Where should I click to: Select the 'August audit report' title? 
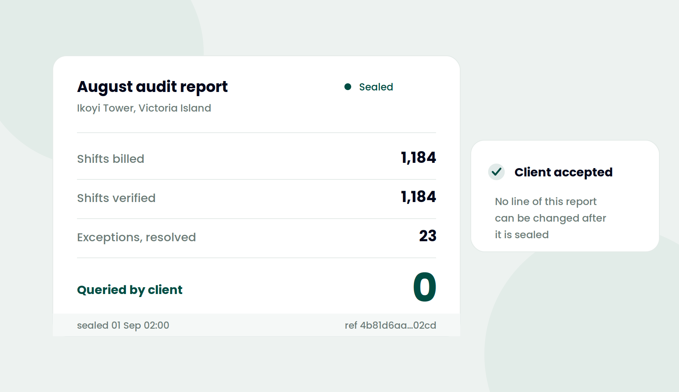click(152, 87)
